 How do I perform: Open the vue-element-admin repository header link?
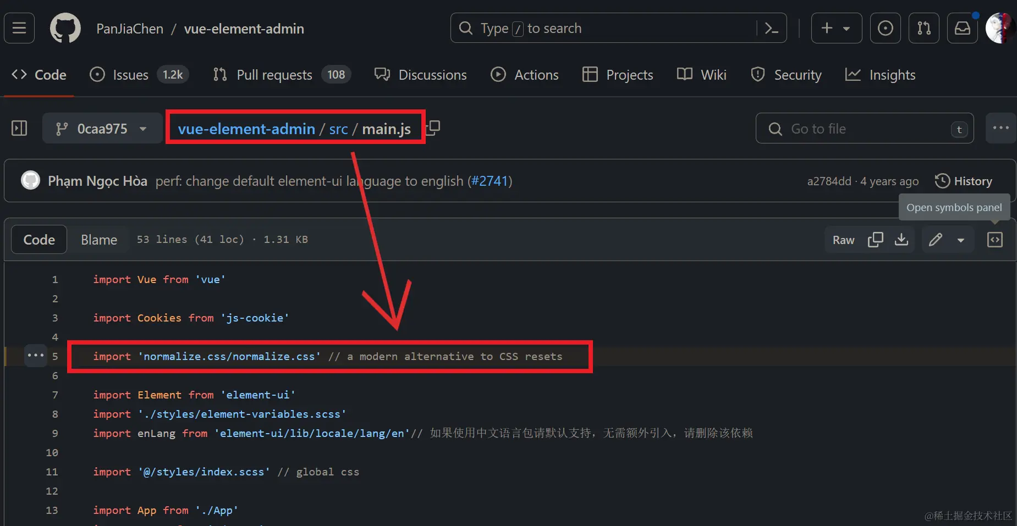[244, 29]
